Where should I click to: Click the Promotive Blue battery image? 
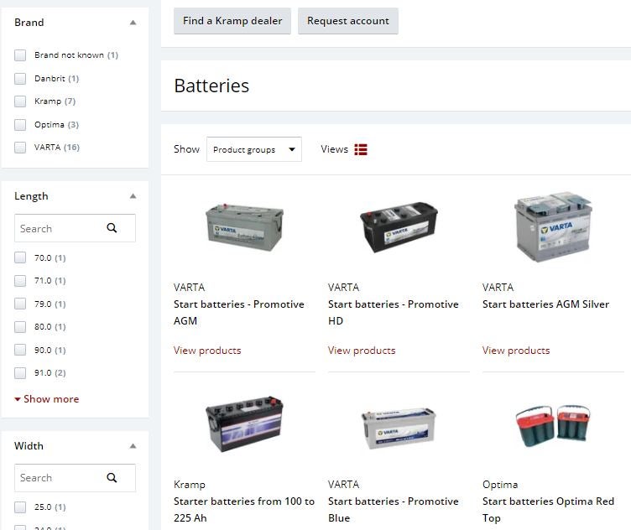[399, 429]
